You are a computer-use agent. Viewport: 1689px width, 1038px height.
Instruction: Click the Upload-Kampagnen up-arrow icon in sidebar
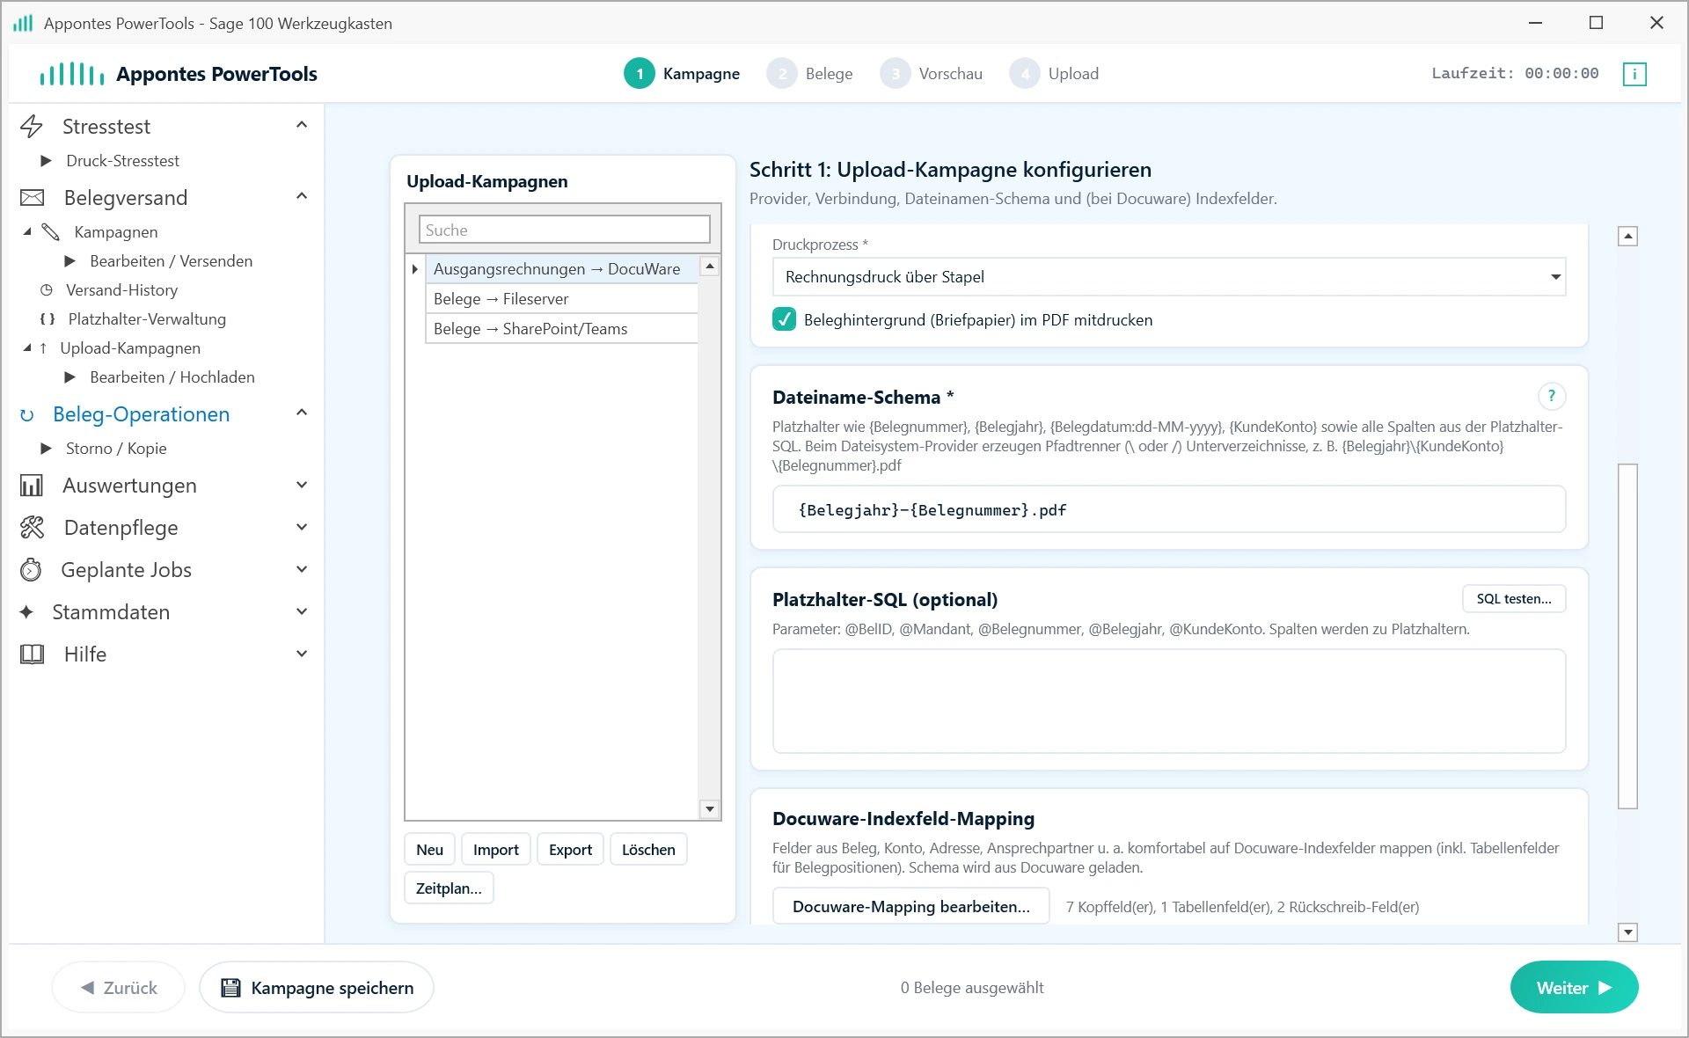point(43,348)
